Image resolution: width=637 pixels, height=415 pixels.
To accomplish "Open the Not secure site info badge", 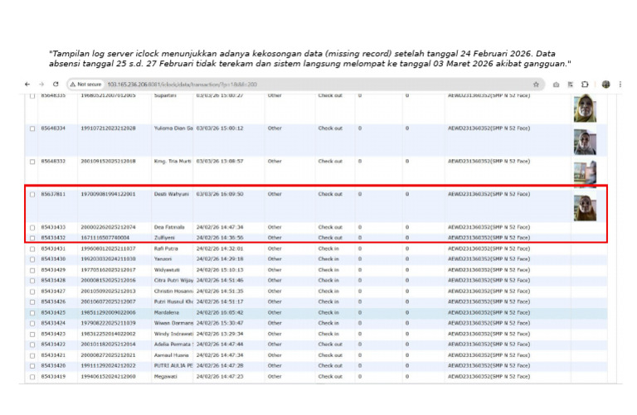I will 85,84.
